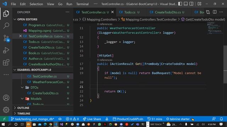Open the feedback icon in status bar

click(x=214, y=119)
